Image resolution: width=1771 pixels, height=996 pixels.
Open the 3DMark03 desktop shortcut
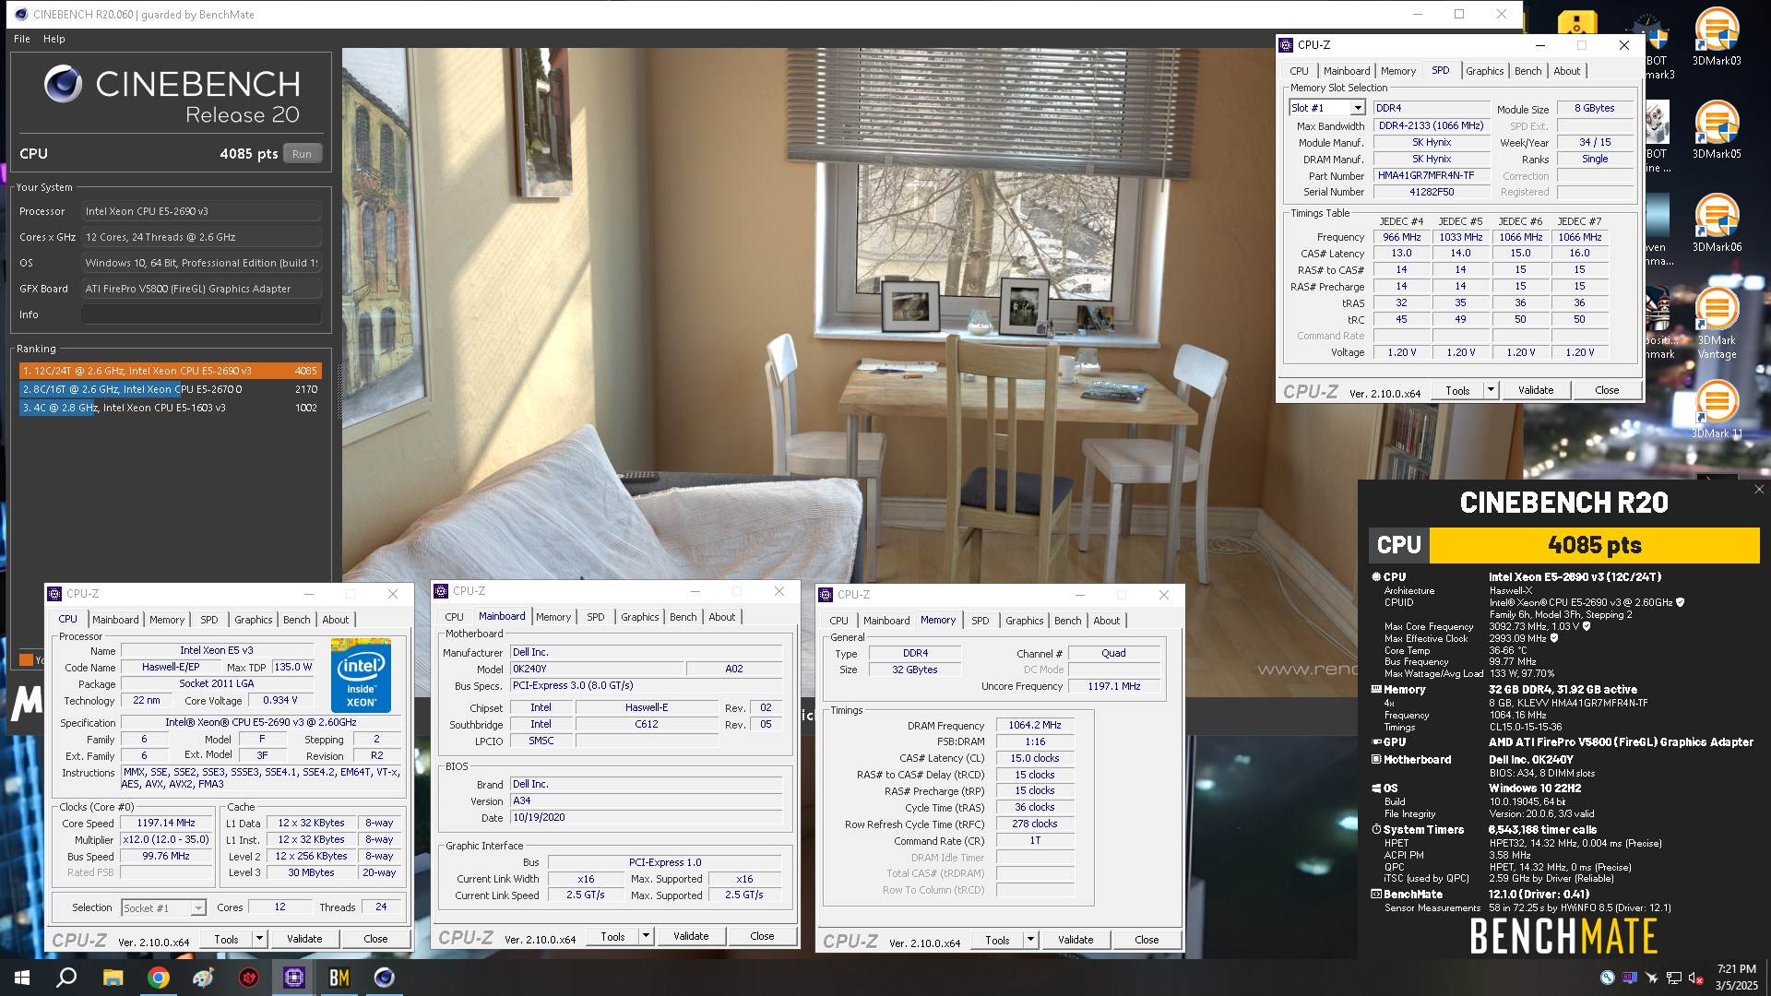(1717, 37)
